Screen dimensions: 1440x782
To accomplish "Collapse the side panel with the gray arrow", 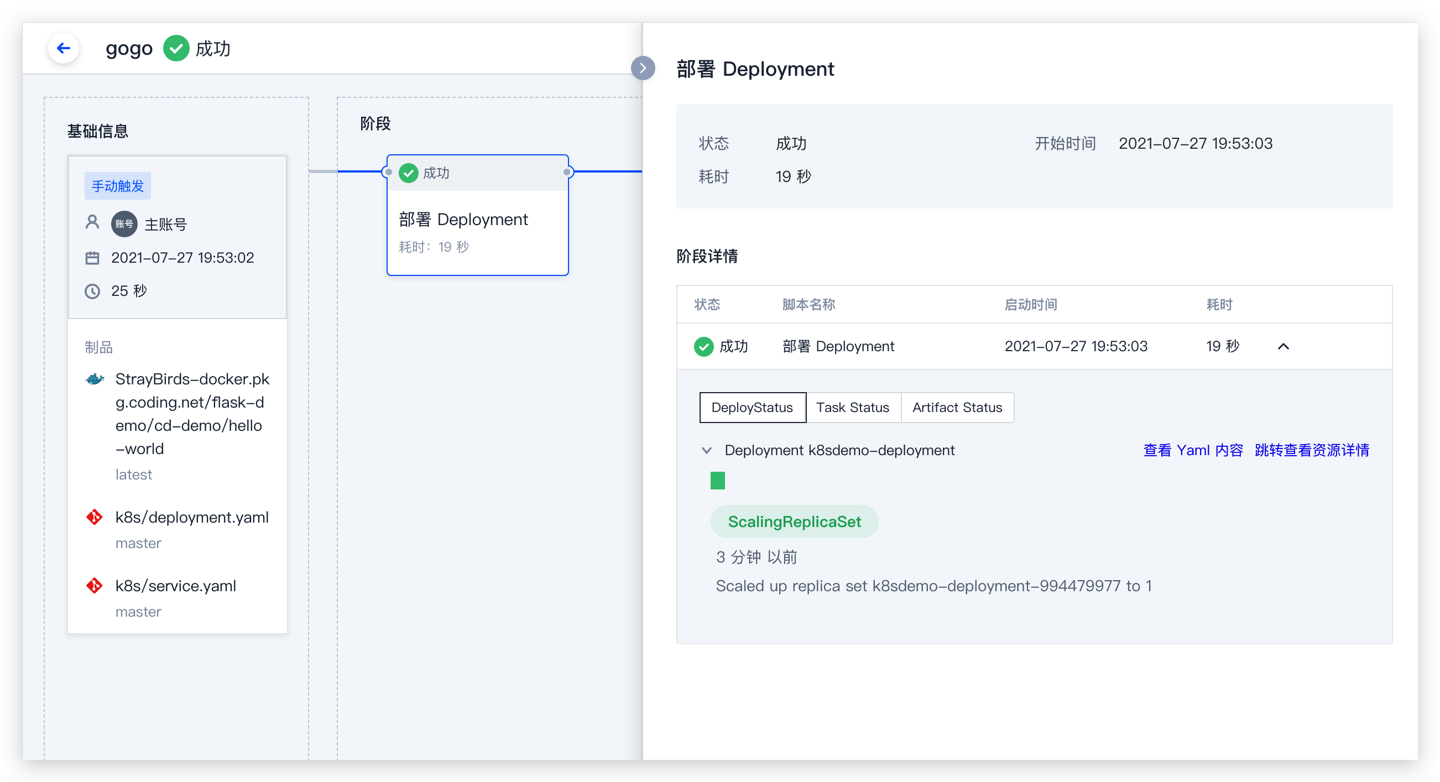I will 643,68.
